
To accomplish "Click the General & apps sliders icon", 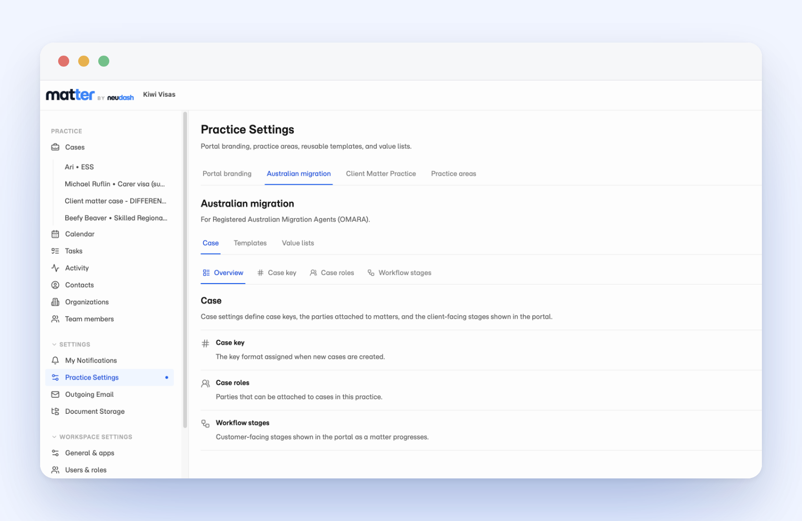I will tap(55, 453).
